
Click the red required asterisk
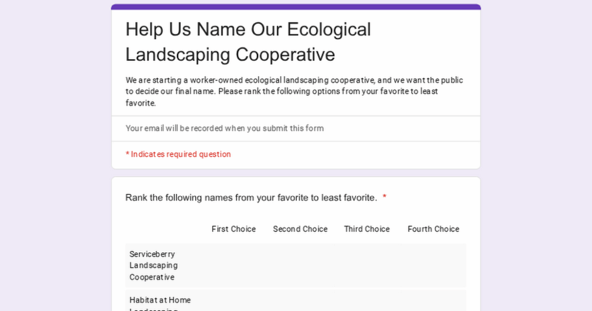tap(384, 198)
